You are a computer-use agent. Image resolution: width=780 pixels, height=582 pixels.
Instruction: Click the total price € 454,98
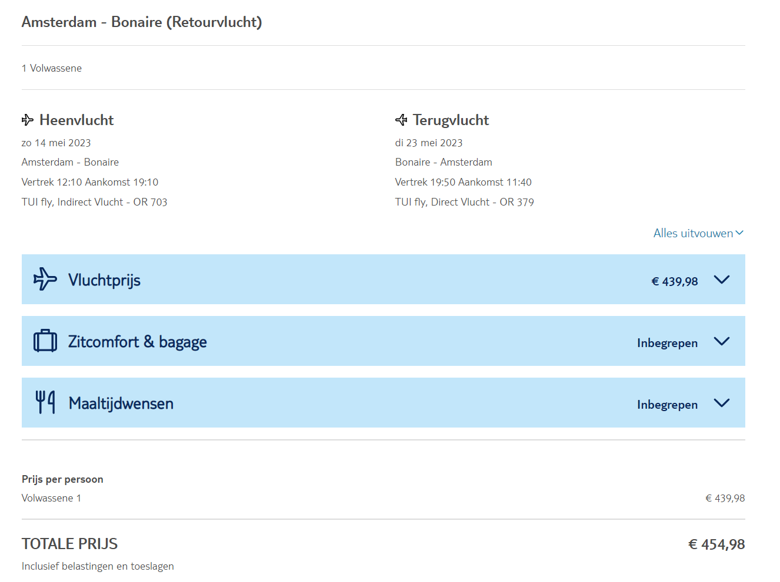pos(716,544)
